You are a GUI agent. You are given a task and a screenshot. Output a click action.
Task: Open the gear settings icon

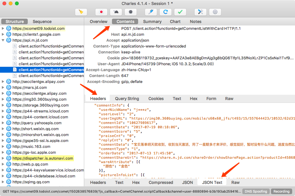point(215,12)
